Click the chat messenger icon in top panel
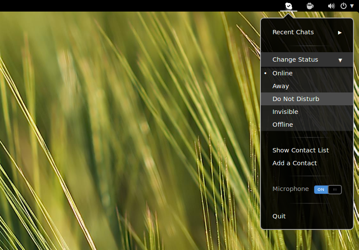359x250 pixels. tap(288, 6)
